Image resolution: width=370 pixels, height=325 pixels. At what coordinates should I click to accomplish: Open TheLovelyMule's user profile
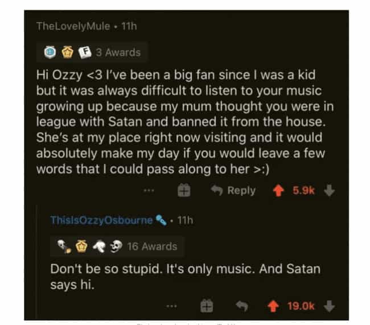(x=73, y=26)
